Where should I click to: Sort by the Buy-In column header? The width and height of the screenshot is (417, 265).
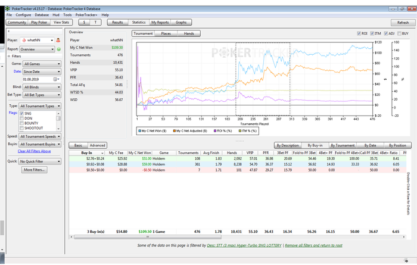87,153
